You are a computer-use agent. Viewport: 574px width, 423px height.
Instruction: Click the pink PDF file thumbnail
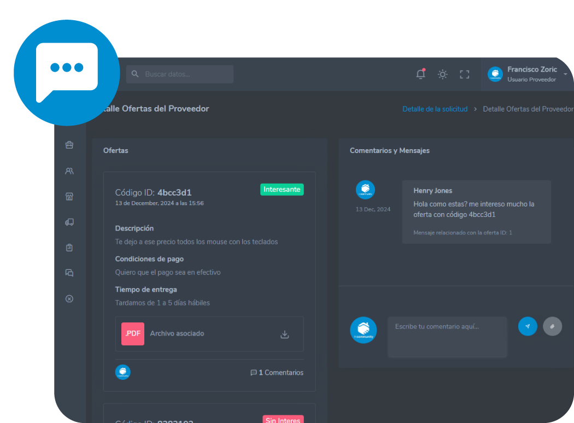pyautogui.click(x=133, y=334)
